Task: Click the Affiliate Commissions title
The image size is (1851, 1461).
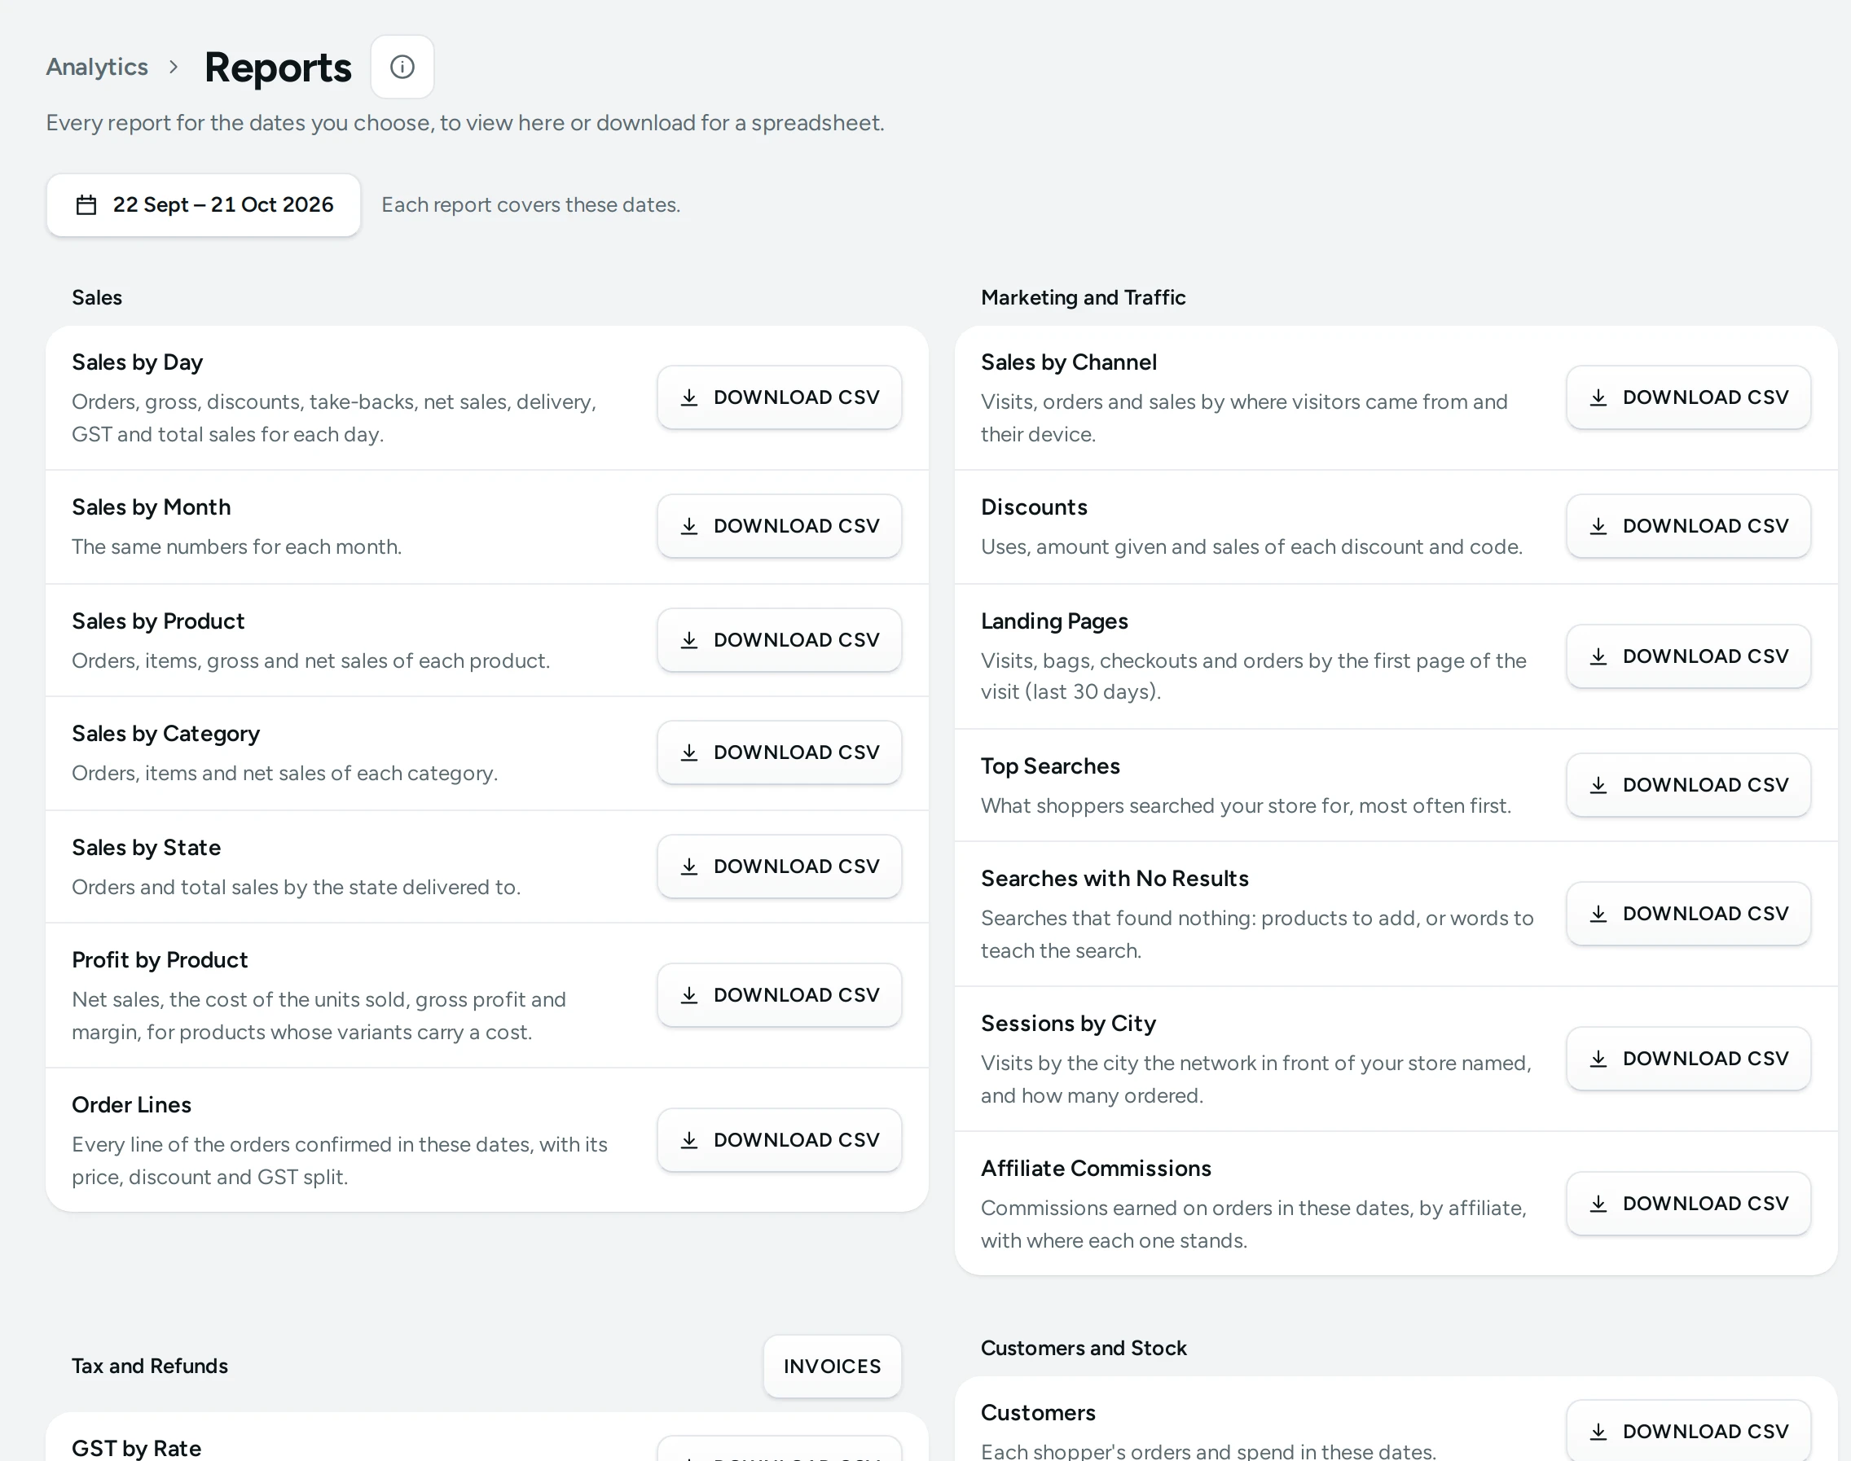Action: tap(1096, 1169)
